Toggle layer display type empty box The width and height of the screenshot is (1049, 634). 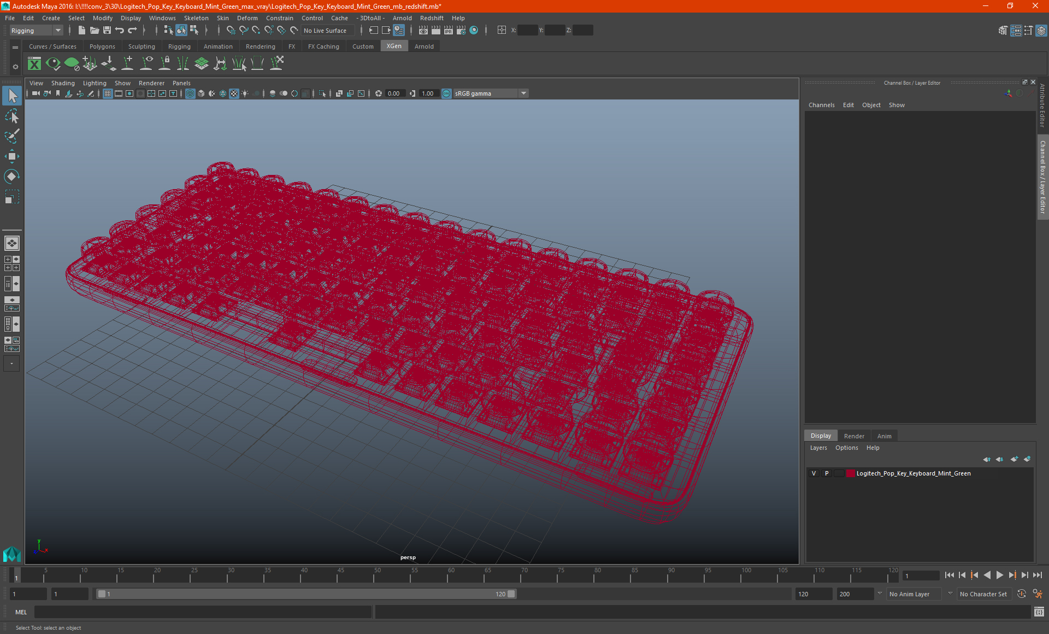[839, 473]
